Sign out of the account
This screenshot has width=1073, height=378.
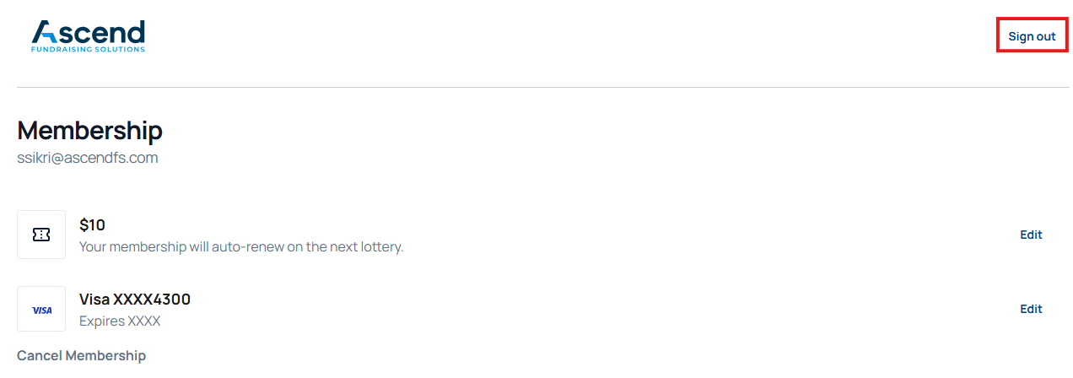(1032, 36)
